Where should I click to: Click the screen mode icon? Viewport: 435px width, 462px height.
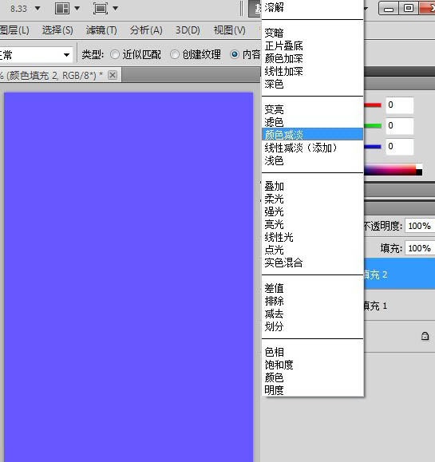[x=101, y=8]
